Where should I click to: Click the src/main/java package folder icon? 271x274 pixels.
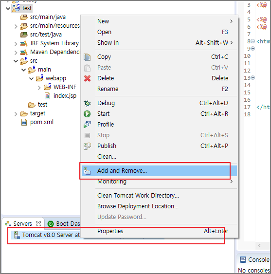pyautogui.click(x=24, y=17)
